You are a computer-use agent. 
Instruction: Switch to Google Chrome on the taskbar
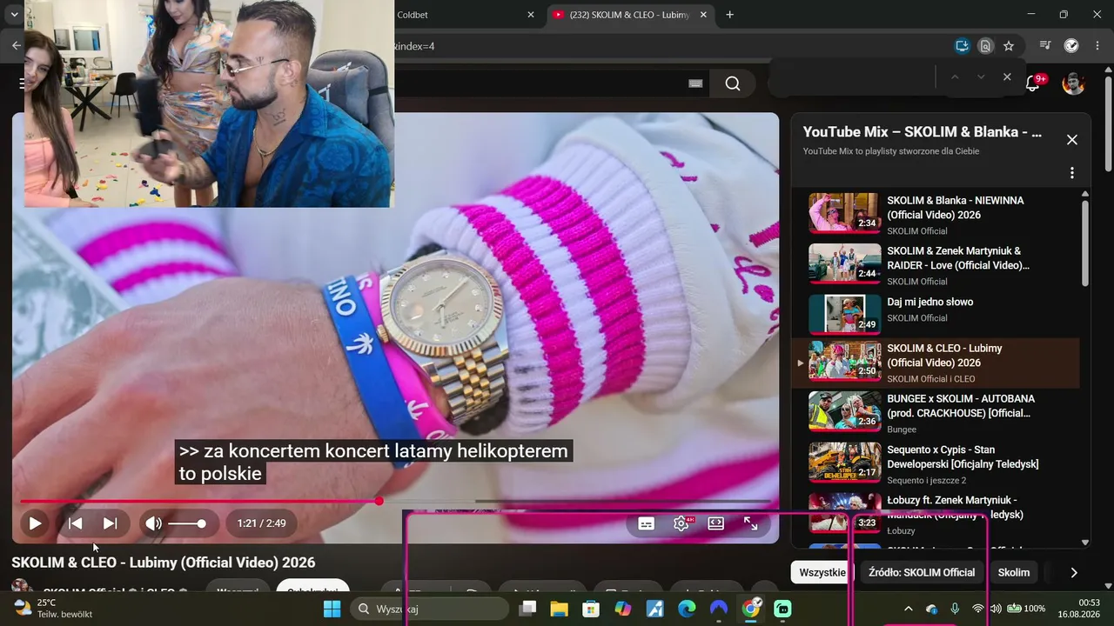[x=751, y=609]
